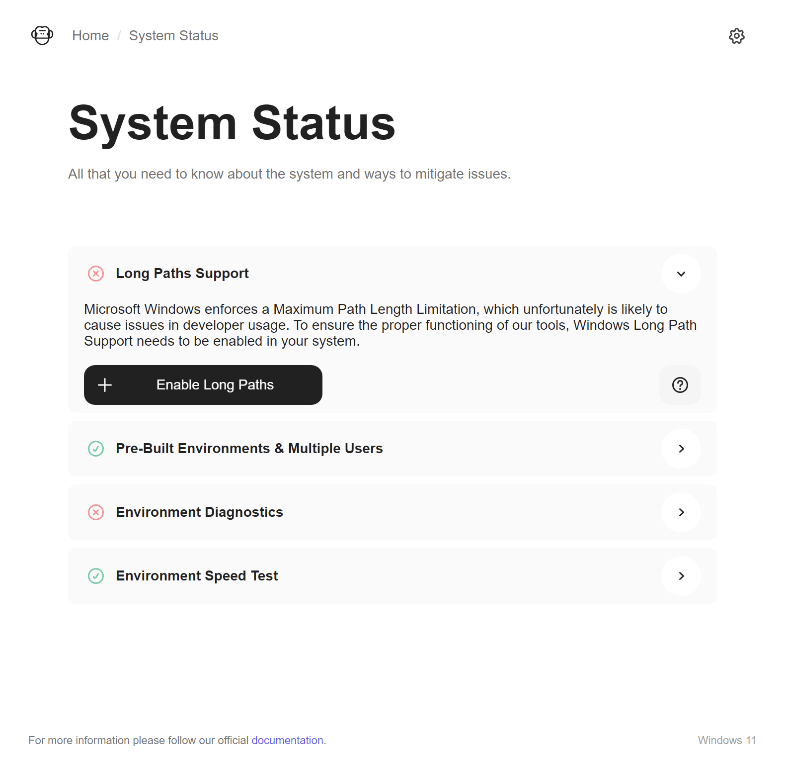The width and height of the screenshot is (785, 763).
Task: Click the question mark help icon
Action: coord(680,385)
